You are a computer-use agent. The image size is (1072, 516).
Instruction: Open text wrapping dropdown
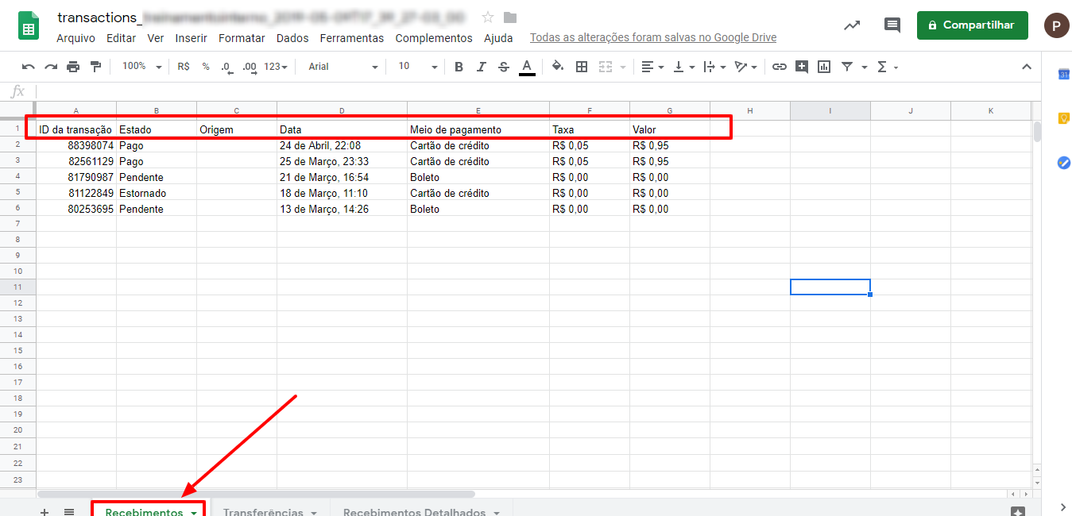[715, 67]
